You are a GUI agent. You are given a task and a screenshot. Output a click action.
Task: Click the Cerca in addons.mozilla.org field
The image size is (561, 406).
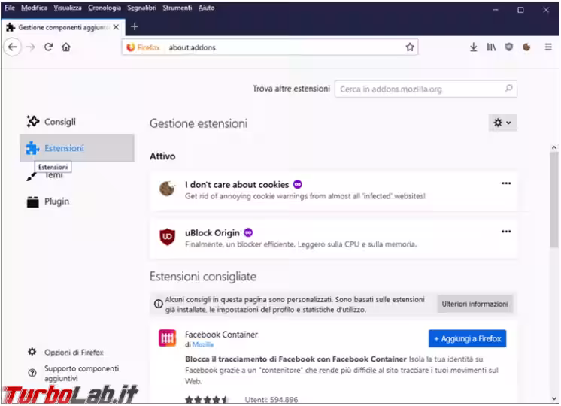426,89
